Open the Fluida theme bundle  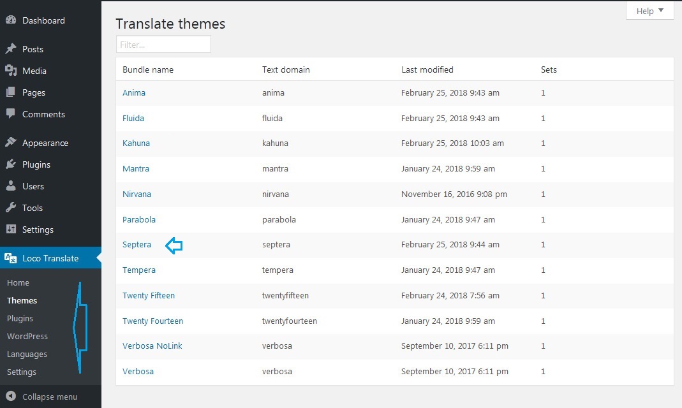[133, 118]
